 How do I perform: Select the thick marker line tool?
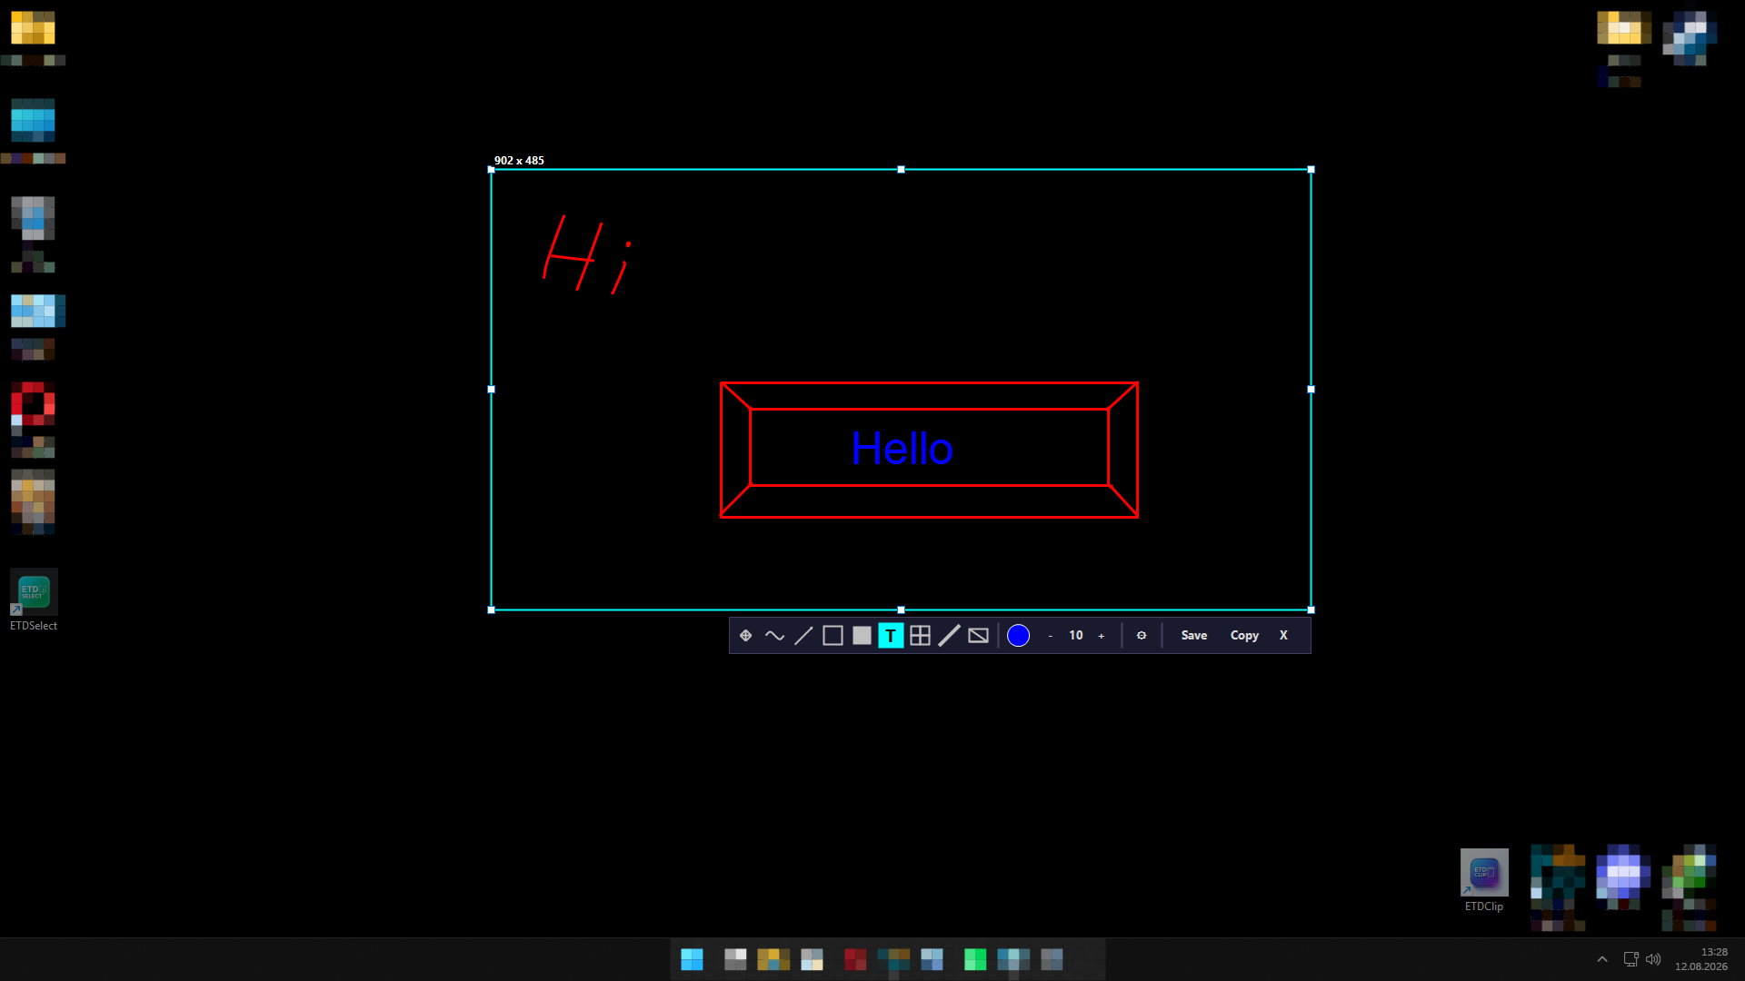(949, 636)
